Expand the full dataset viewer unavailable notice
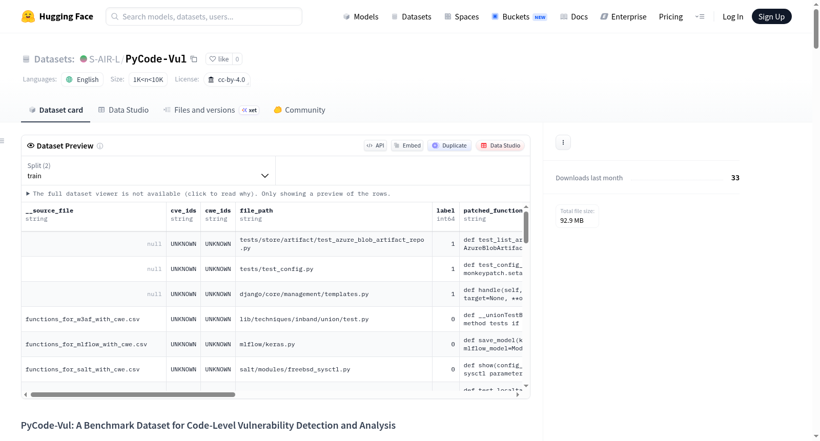This screenshot has height=441, width=820. pos(208,194)
